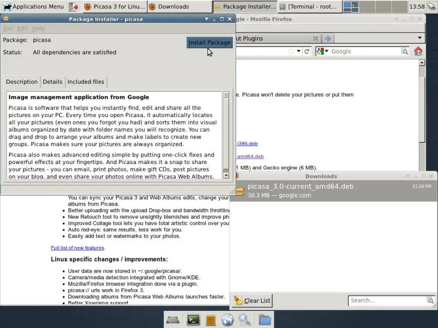Click the show desktop icon in bottom dock

[172, 320]
